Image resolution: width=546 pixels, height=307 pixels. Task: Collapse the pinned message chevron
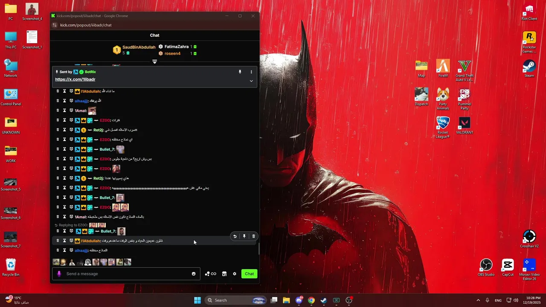click(x=251, y=81)
